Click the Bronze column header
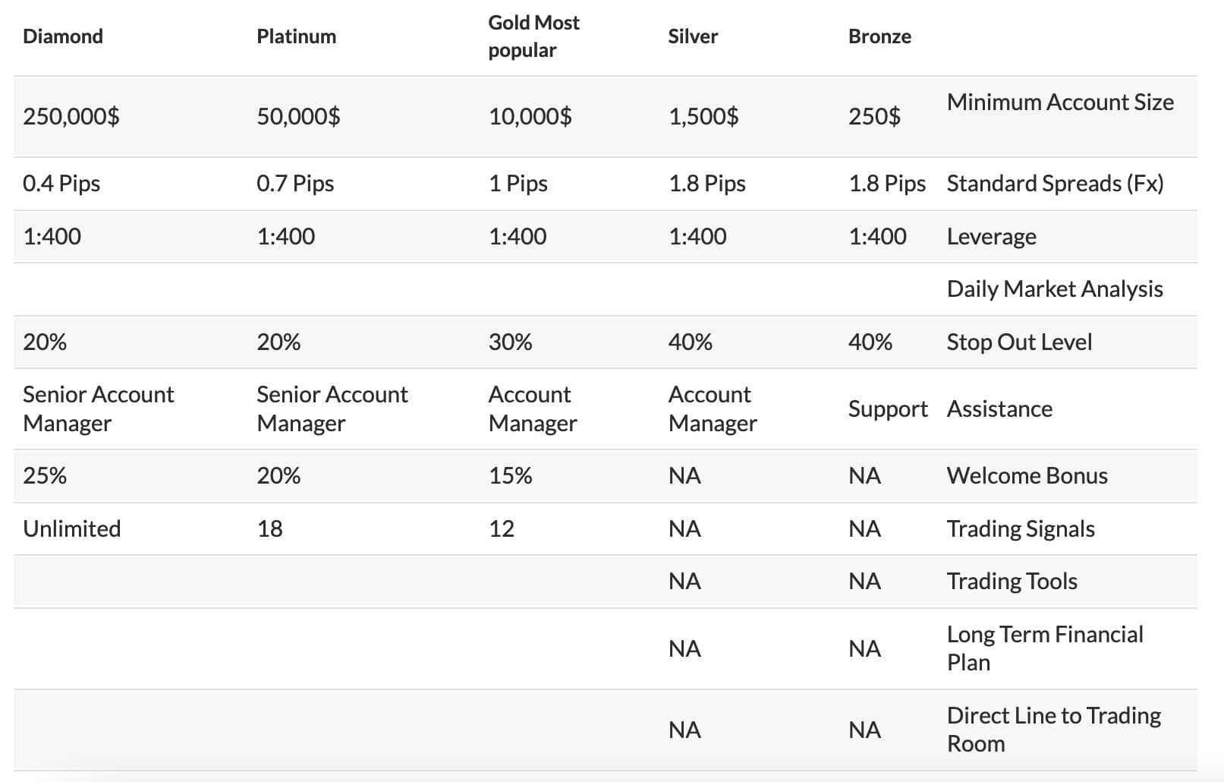This screenshot has height=782, width=1224. [879, 36]
